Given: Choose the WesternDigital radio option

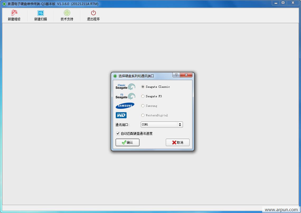Looking at the screenshot, I should [143, 115].
